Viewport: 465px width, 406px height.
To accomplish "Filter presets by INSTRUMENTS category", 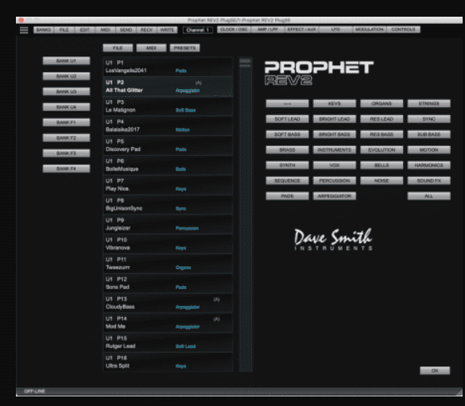I will coord(335,149).
